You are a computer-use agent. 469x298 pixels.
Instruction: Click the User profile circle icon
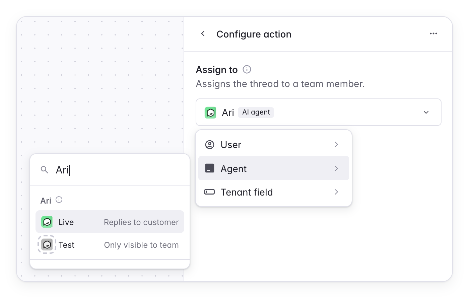210,145
